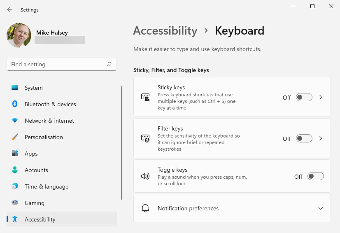
Task: Click the Gaming controller icon
Action: 15,203
